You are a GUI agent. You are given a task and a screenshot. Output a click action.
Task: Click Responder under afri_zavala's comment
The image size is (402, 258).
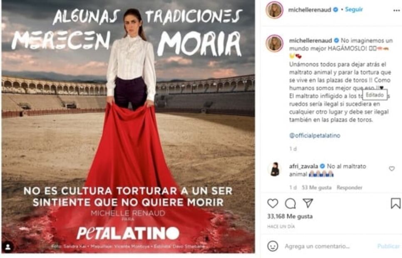(350, 188)
